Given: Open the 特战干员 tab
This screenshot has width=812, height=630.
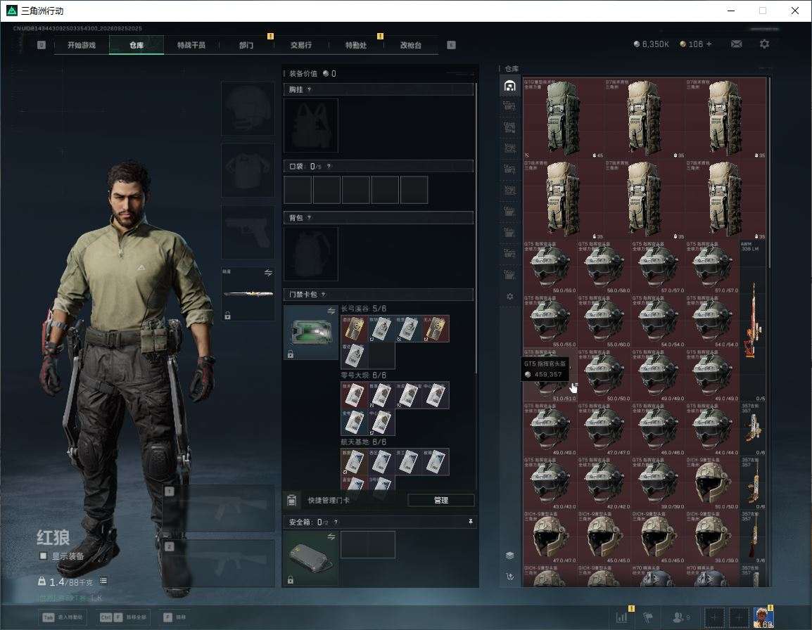Looking at the screenshot, I should click(x=191, y=45).
